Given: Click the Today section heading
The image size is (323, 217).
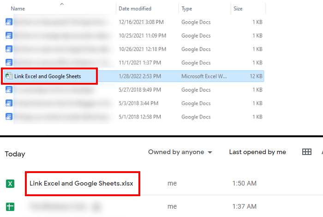Looking at the screenshot, I should pyautogui.click(x=15, y=154).
